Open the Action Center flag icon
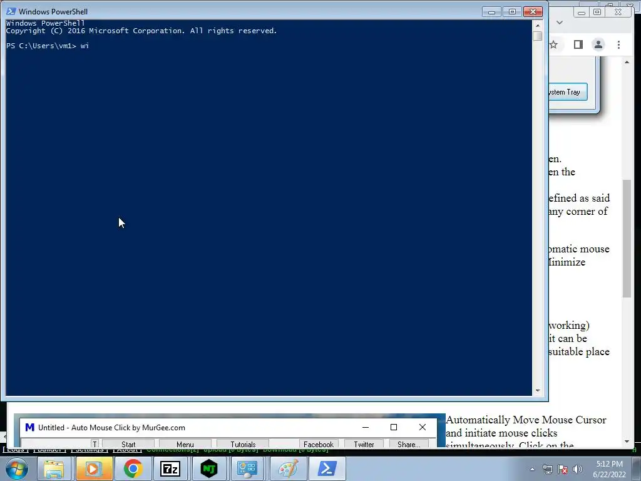The image size is (641, 481). pyautogui.click(x=563, y=469)
